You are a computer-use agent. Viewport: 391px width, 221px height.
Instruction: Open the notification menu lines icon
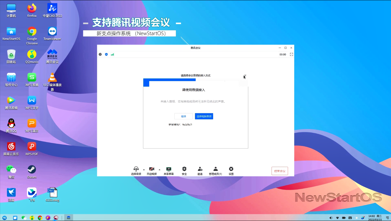click(x=387, y=218)
